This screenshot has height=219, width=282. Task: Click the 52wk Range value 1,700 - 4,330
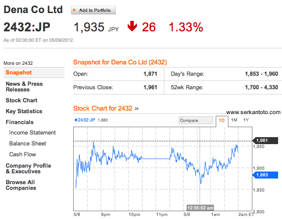(262, 88)
